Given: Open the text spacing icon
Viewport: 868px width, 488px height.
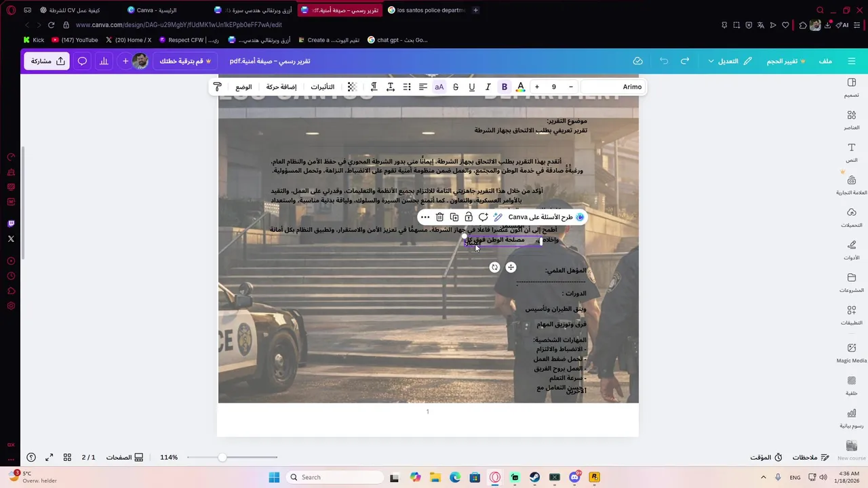Looking at the screenshot, I should (x=390, y=87).
